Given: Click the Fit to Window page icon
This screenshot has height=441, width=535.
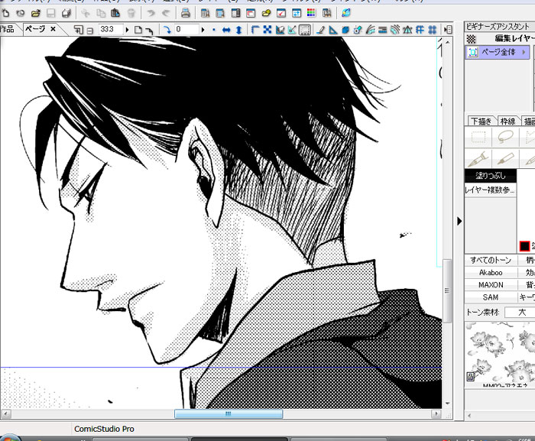Looking at the screenshot, I should (x=138, y=30).
